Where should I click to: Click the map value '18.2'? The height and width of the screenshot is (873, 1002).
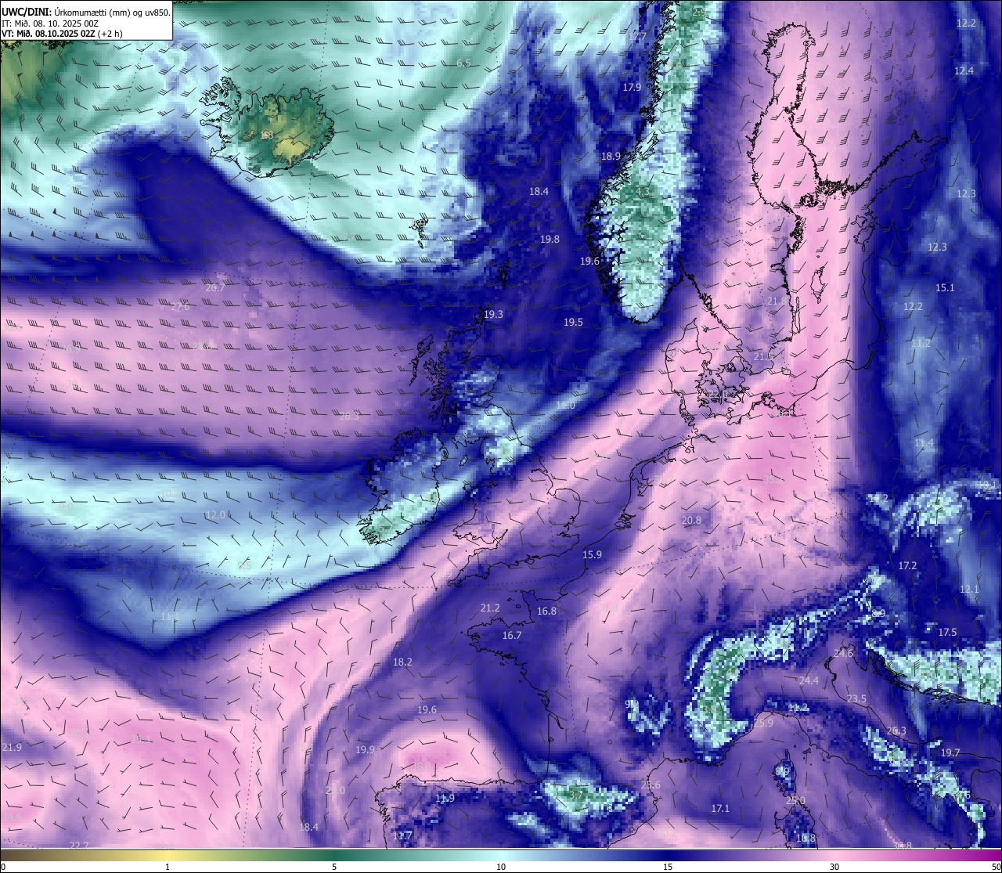click(402, 662)
